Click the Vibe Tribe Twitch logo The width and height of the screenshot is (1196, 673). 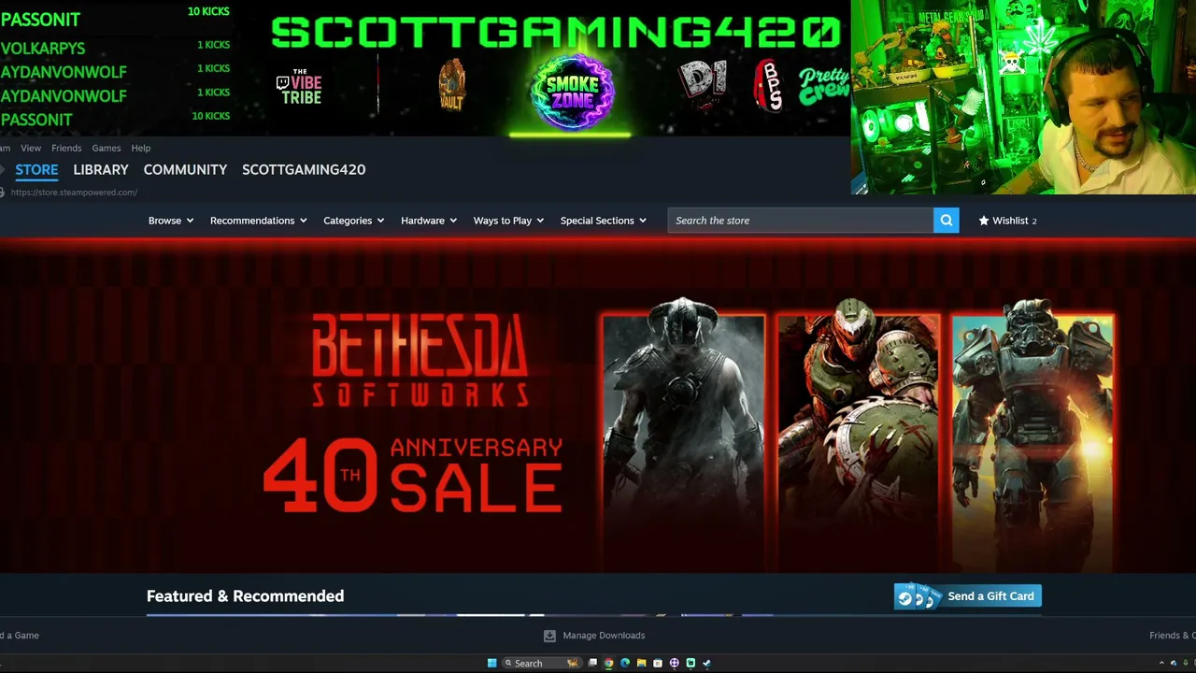click(x=299, y=87)
